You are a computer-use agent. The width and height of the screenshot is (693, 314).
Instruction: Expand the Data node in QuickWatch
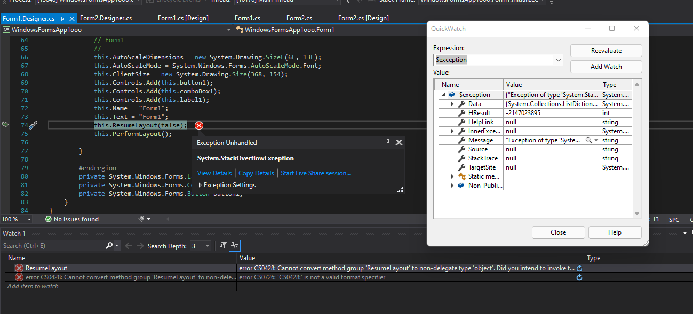pyautogui.click(x=452, y=104)
